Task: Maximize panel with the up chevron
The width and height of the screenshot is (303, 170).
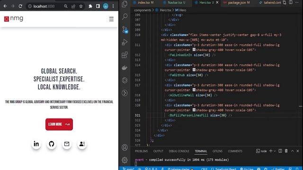Action: 293,151
